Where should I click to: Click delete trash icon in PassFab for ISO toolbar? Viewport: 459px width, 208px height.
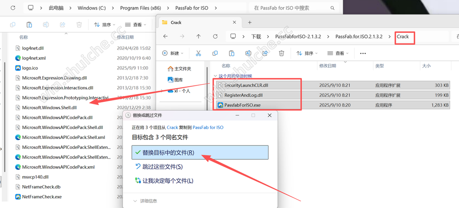[x=79, y=25]
